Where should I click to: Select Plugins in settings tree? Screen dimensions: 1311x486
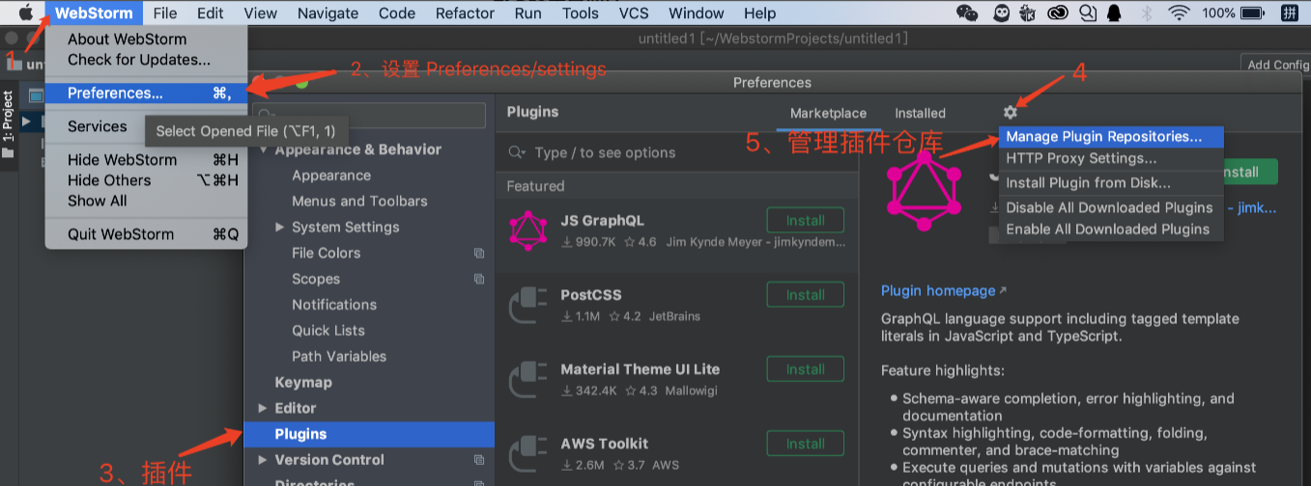click(x=369, y=434)
